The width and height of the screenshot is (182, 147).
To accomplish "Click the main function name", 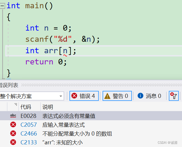I will [x=35, y=6].
